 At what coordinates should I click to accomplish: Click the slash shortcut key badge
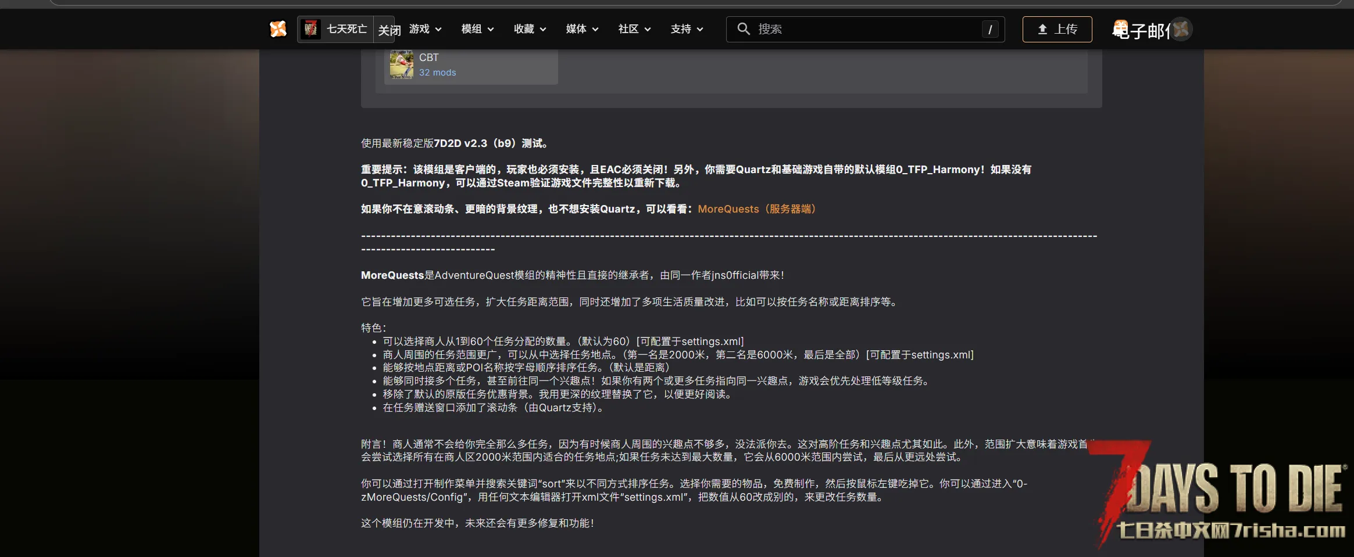(x=989, y=30)
